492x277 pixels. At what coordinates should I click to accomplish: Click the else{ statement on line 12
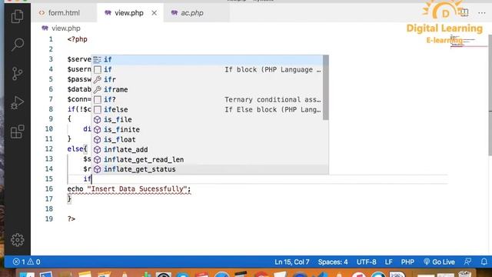click(77, 149)
